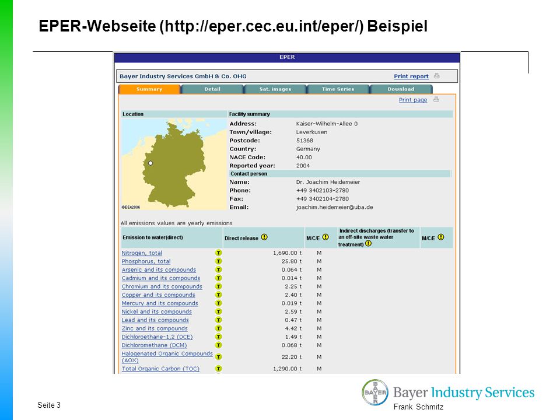Viewport: 560px width, 420px height.
Task: Click the T icon for Arsenic row
Action: (218, 269)
